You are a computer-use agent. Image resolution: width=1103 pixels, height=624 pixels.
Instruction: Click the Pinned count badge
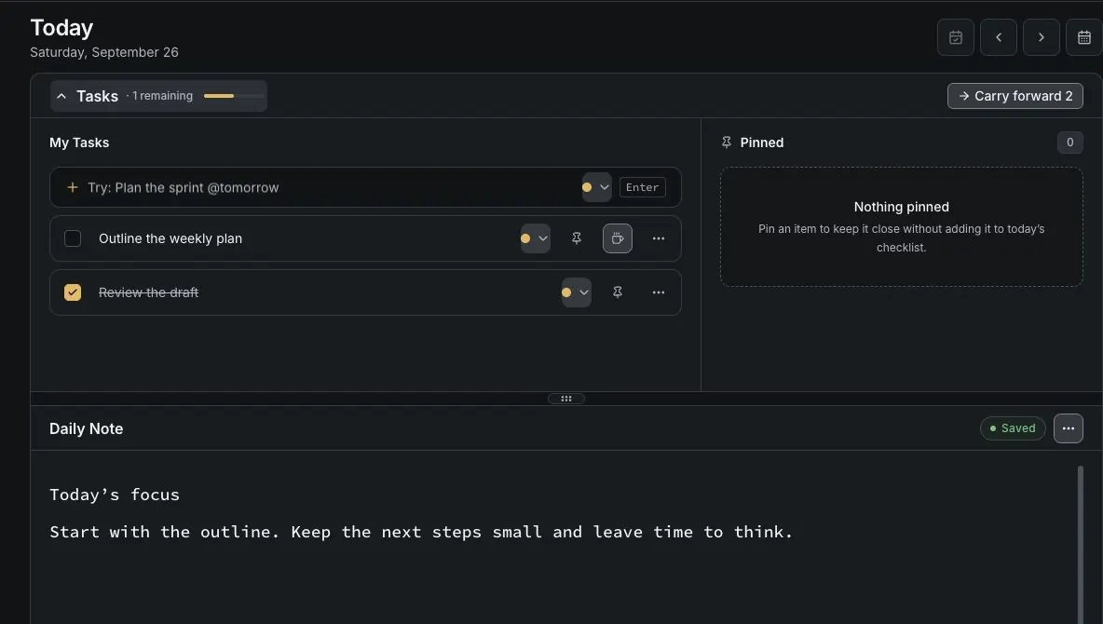tap(1070, 142)
